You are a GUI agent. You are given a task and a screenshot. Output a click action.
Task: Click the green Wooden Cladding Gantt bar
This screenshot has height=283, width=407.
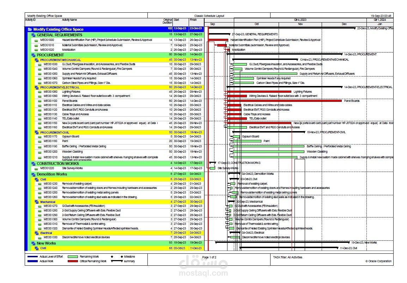click(x=268, y=152)
